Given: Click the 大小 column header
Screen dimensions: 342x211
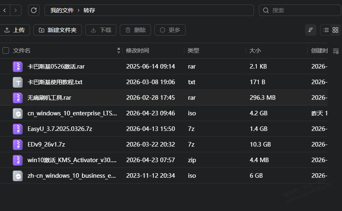Looking at the screenshot, I should (x=255, y=50).
